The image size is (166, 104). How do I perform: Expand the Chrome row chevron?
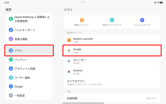click(157, 72)
